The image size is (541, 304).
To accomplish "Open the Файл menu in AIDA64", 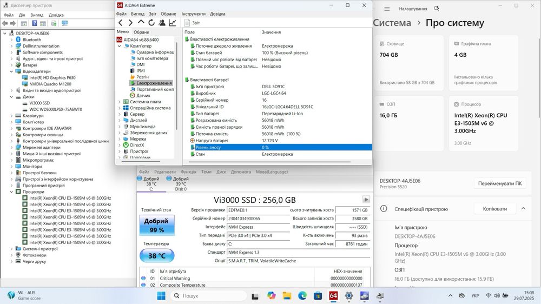I will 121,14.
